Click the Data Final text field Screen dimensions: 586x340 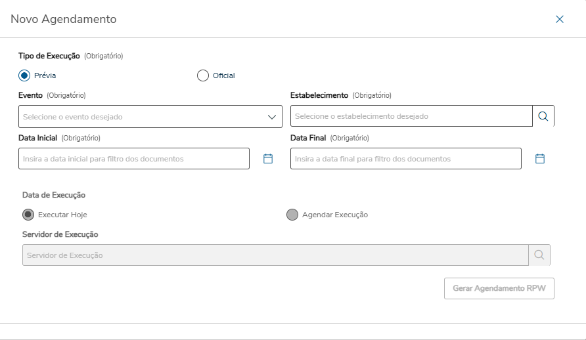coord(406,159)
